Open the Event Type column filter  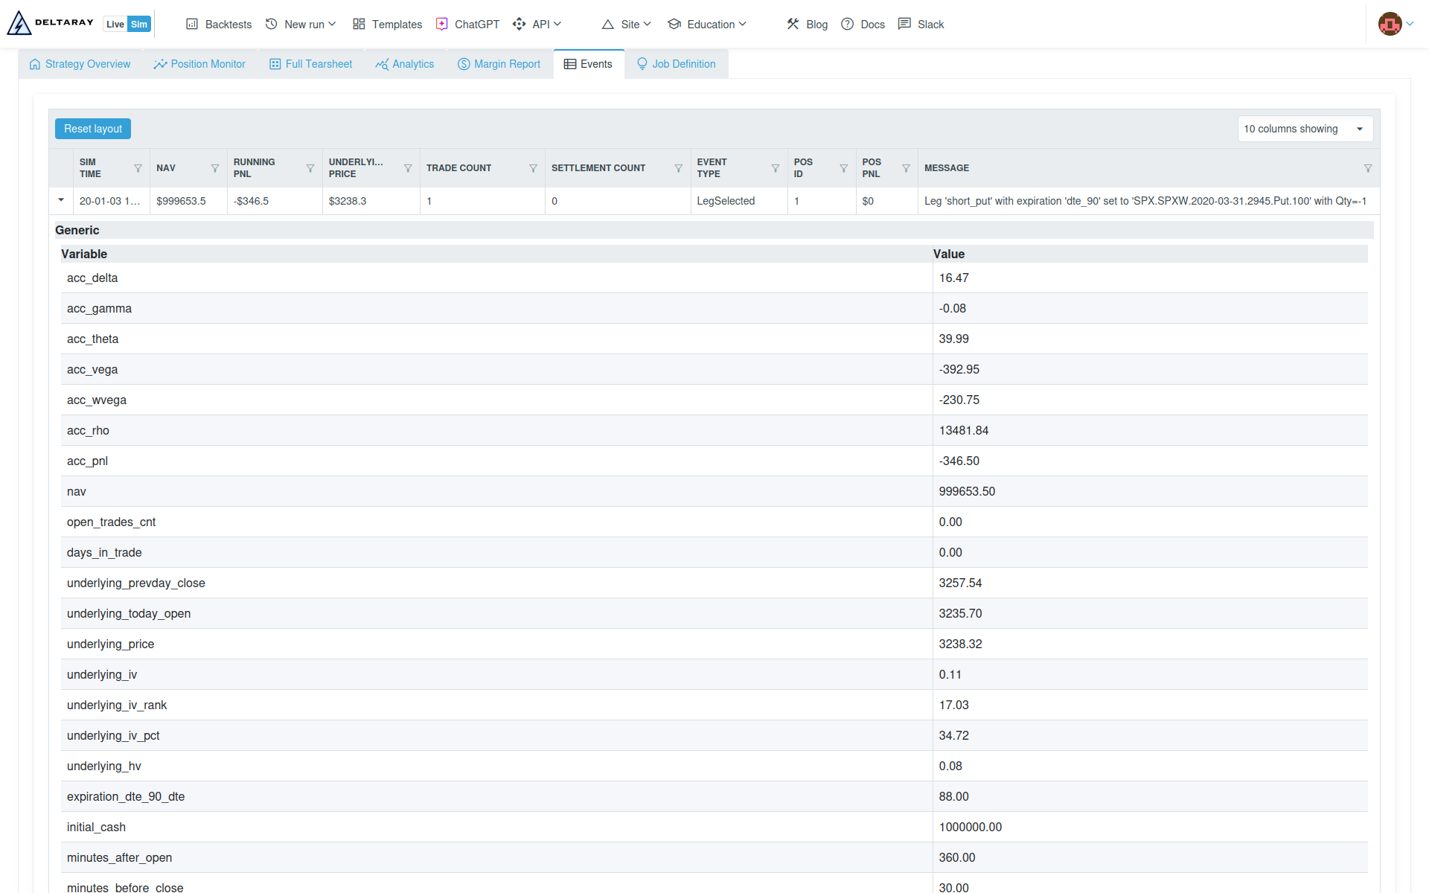pyautogui.click(x=776, y=168)
